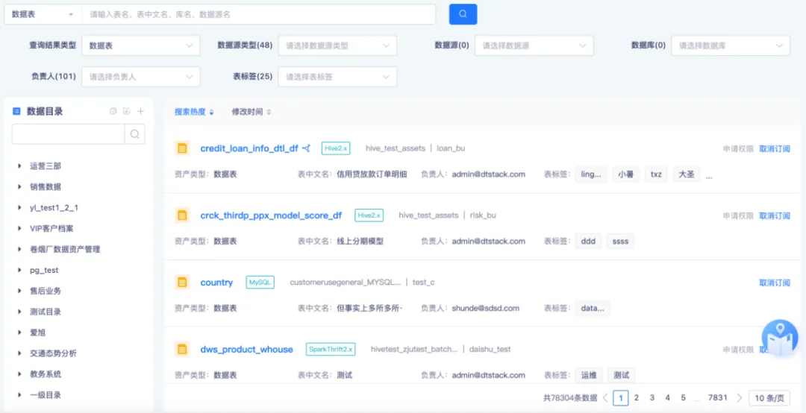The image size is (806, 413).
Task: Click the search icon in the catalog panel
Action: 135,134
